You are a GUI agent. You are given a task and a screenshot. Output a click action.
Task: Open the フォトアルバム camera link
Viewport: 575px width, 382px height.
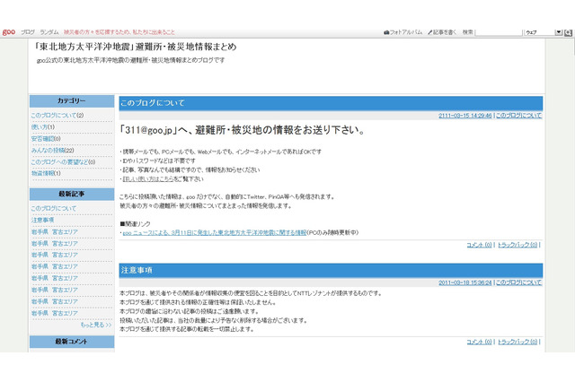click(403, 32)
